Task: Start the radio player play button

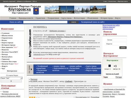Action: click(x=11, y=81)
